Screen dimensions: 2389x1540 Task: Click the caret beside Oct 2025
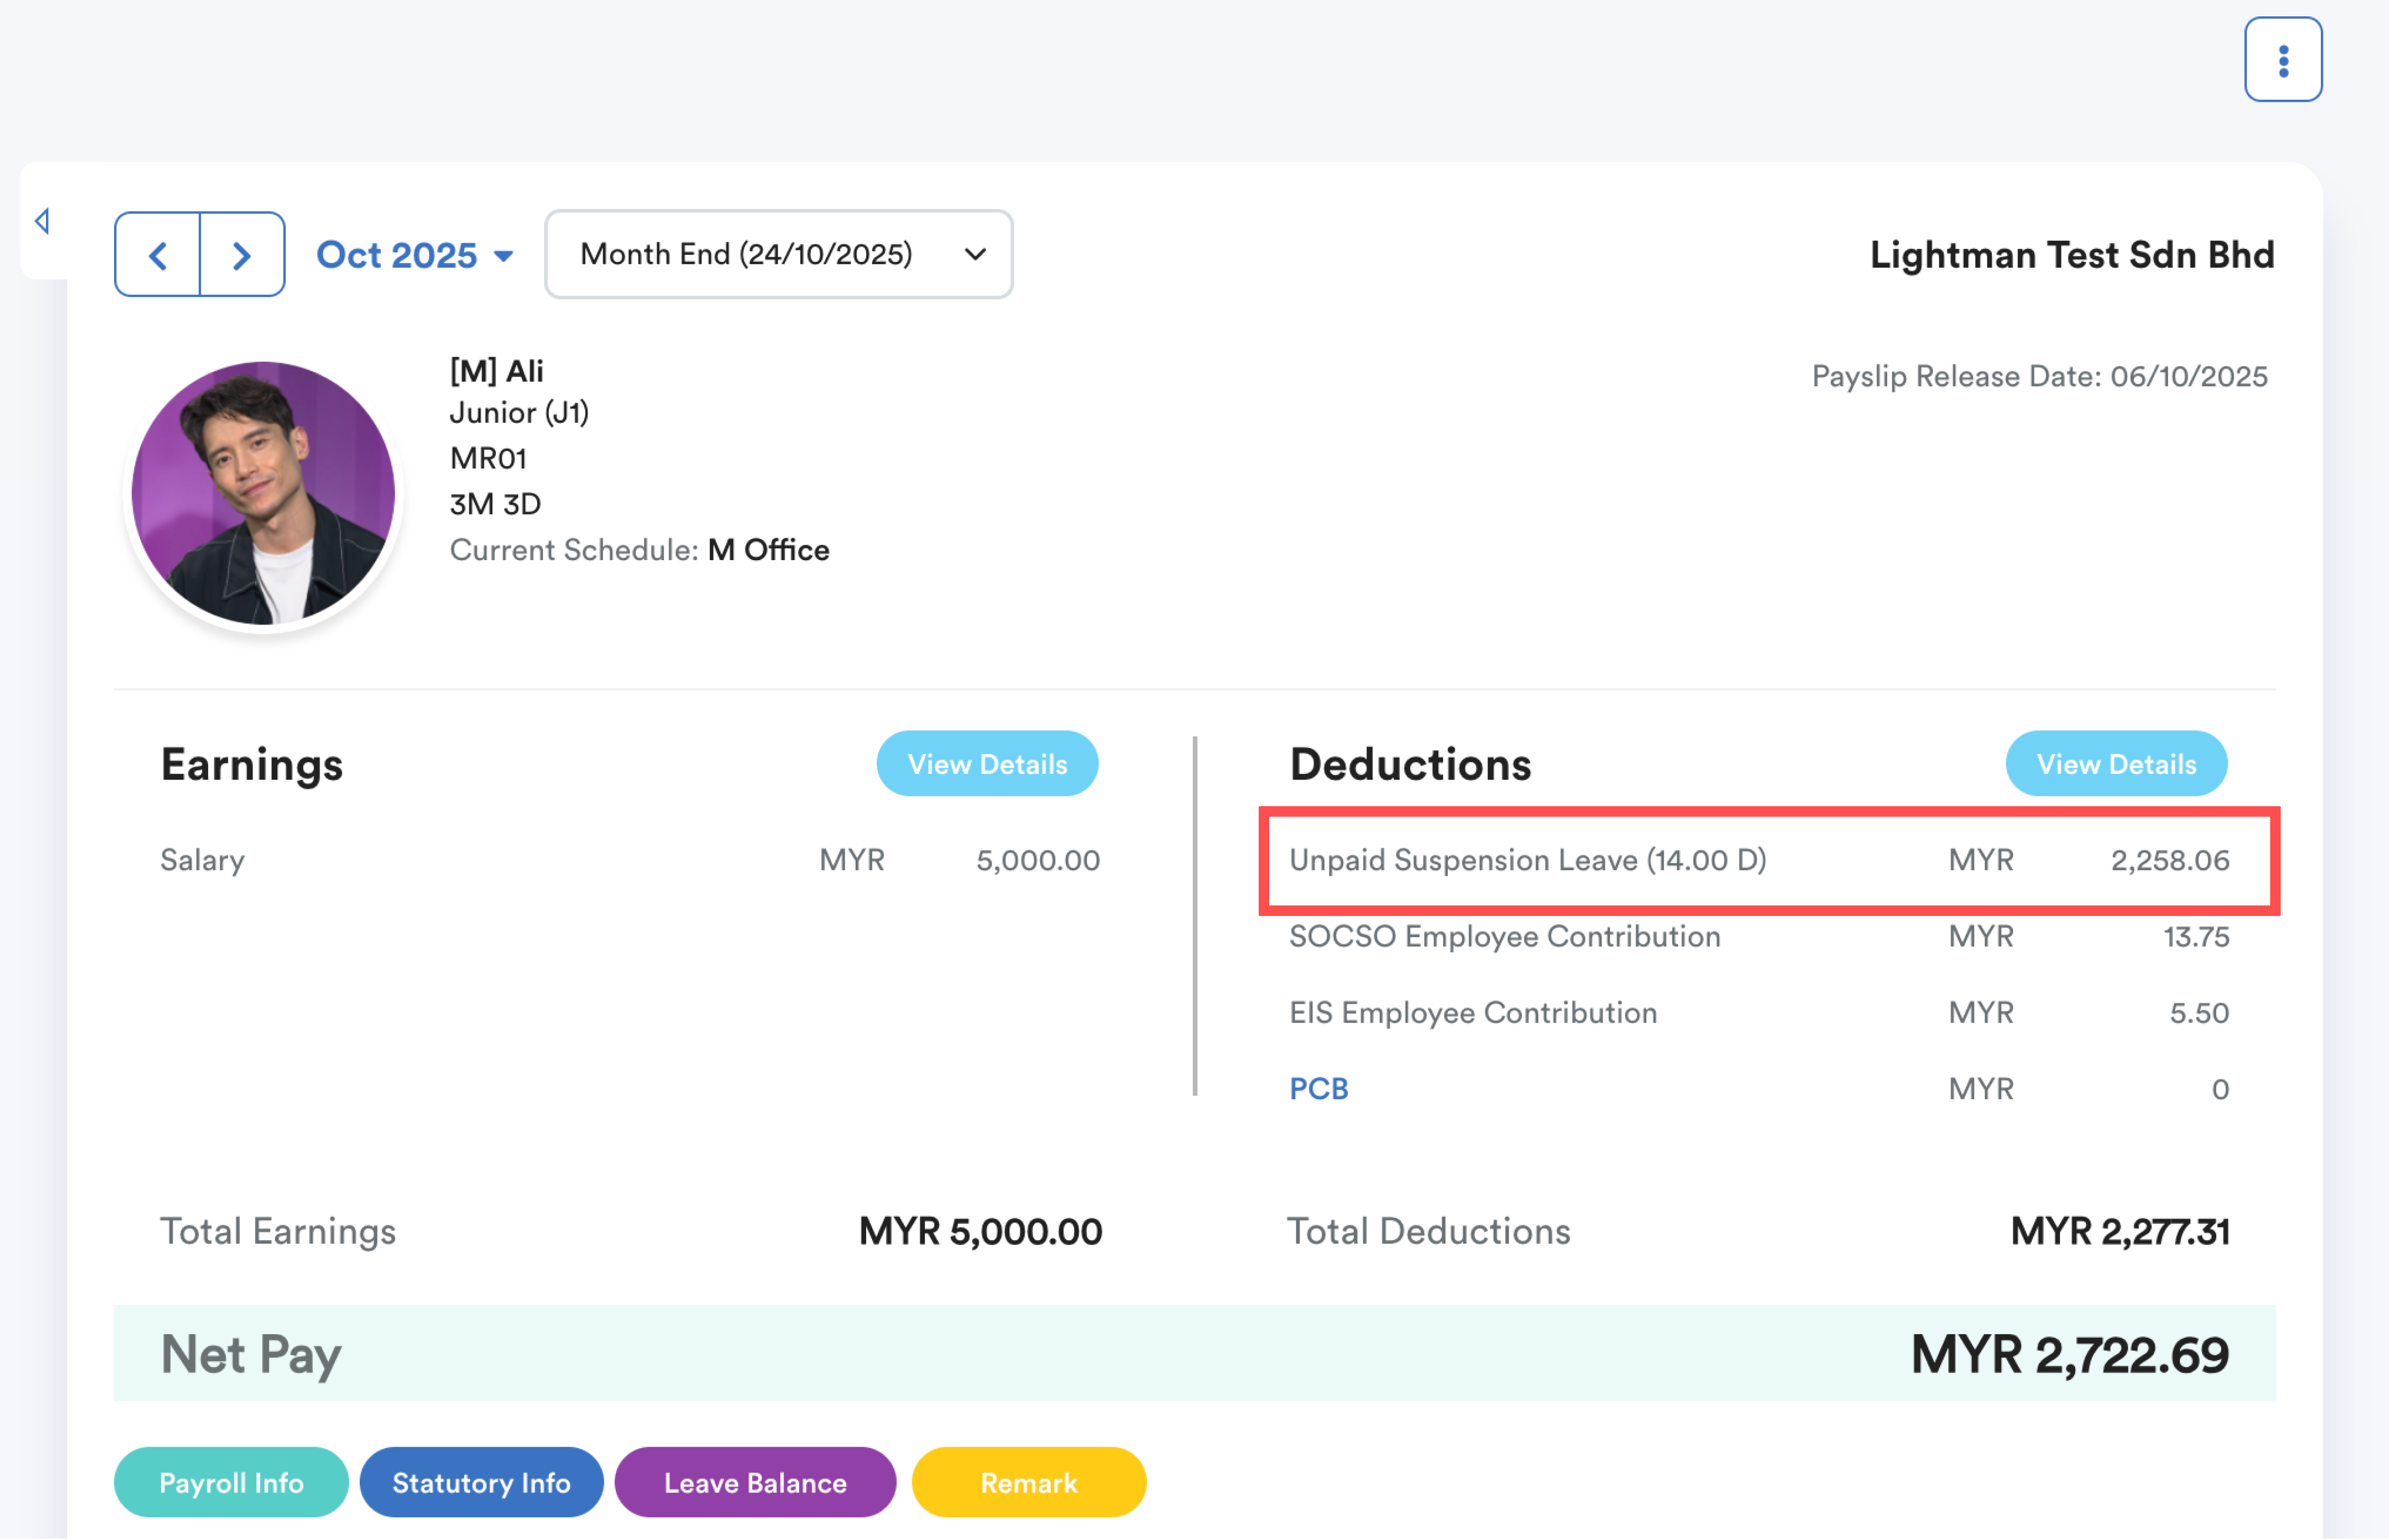pyautogui.click(x=504, y=256)
